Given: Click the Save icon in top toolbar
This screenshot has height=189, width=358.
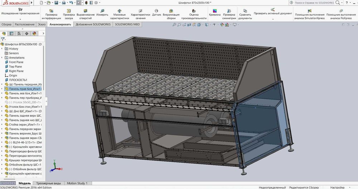Looking at the screenshot, I should coord(56,3).
